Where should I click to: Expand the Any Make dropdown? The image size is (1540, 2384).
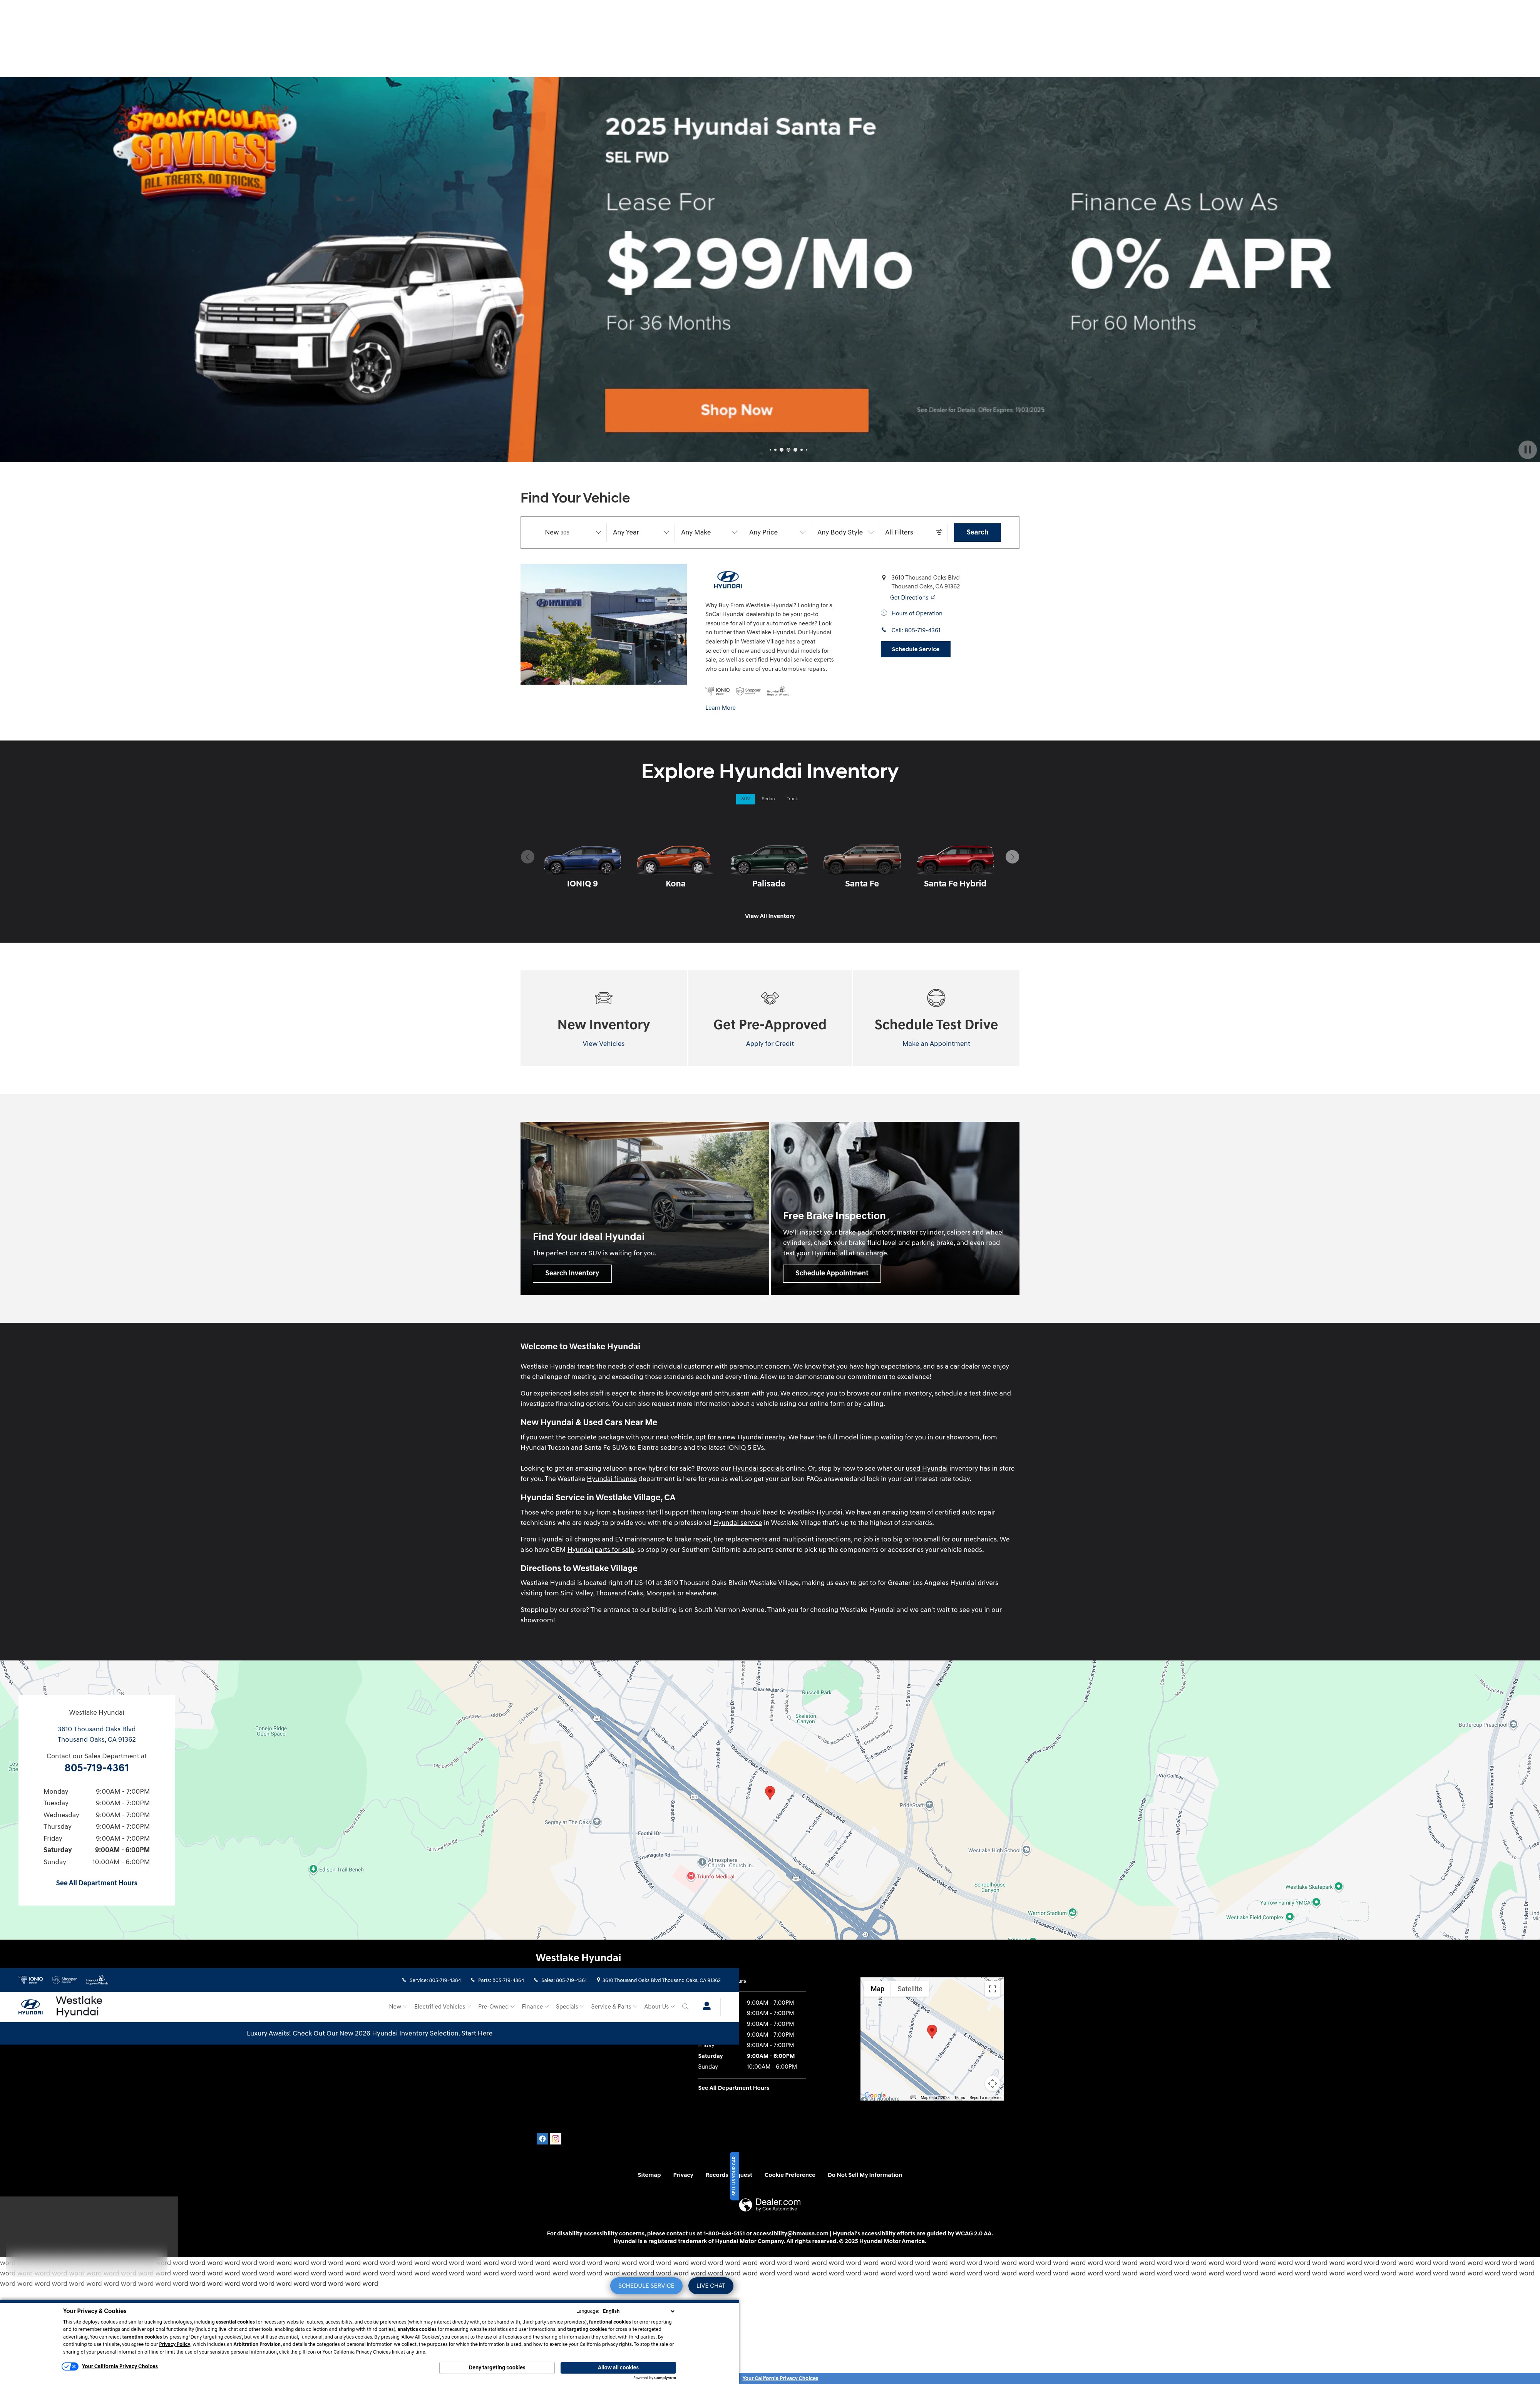tap(709, 533)
